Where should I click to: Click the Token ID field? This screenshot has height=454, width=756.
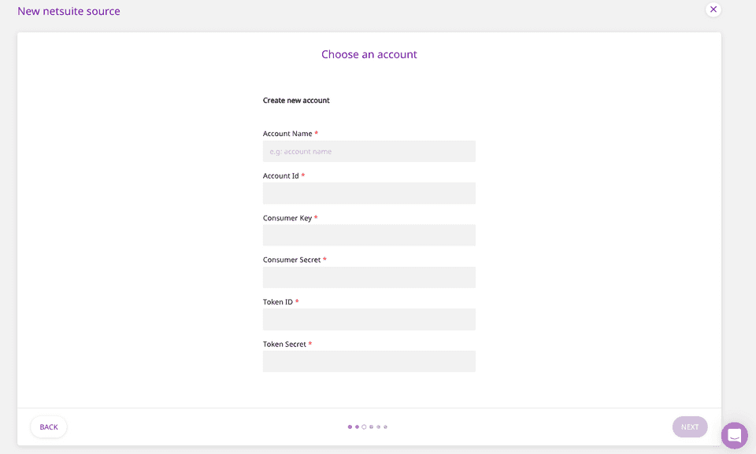(x=369, y=319)
